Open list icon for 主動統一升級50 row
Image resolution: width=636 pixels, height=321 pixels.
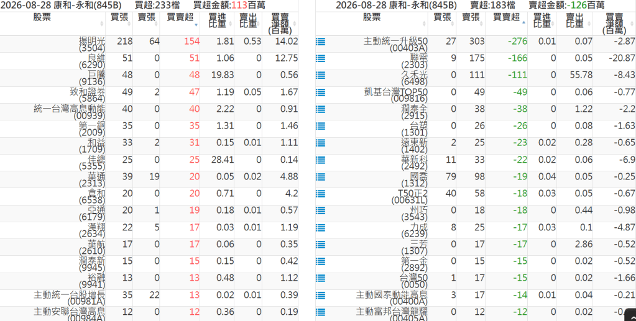pos(320,42)
